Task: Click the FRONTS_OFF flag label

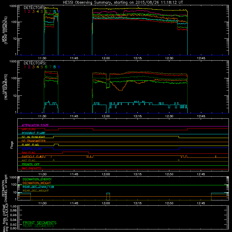Action: (x=31, y=164)
